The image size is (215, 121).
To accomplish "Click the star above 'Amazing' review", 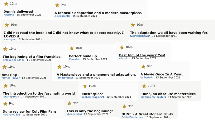I will point(4,67).
